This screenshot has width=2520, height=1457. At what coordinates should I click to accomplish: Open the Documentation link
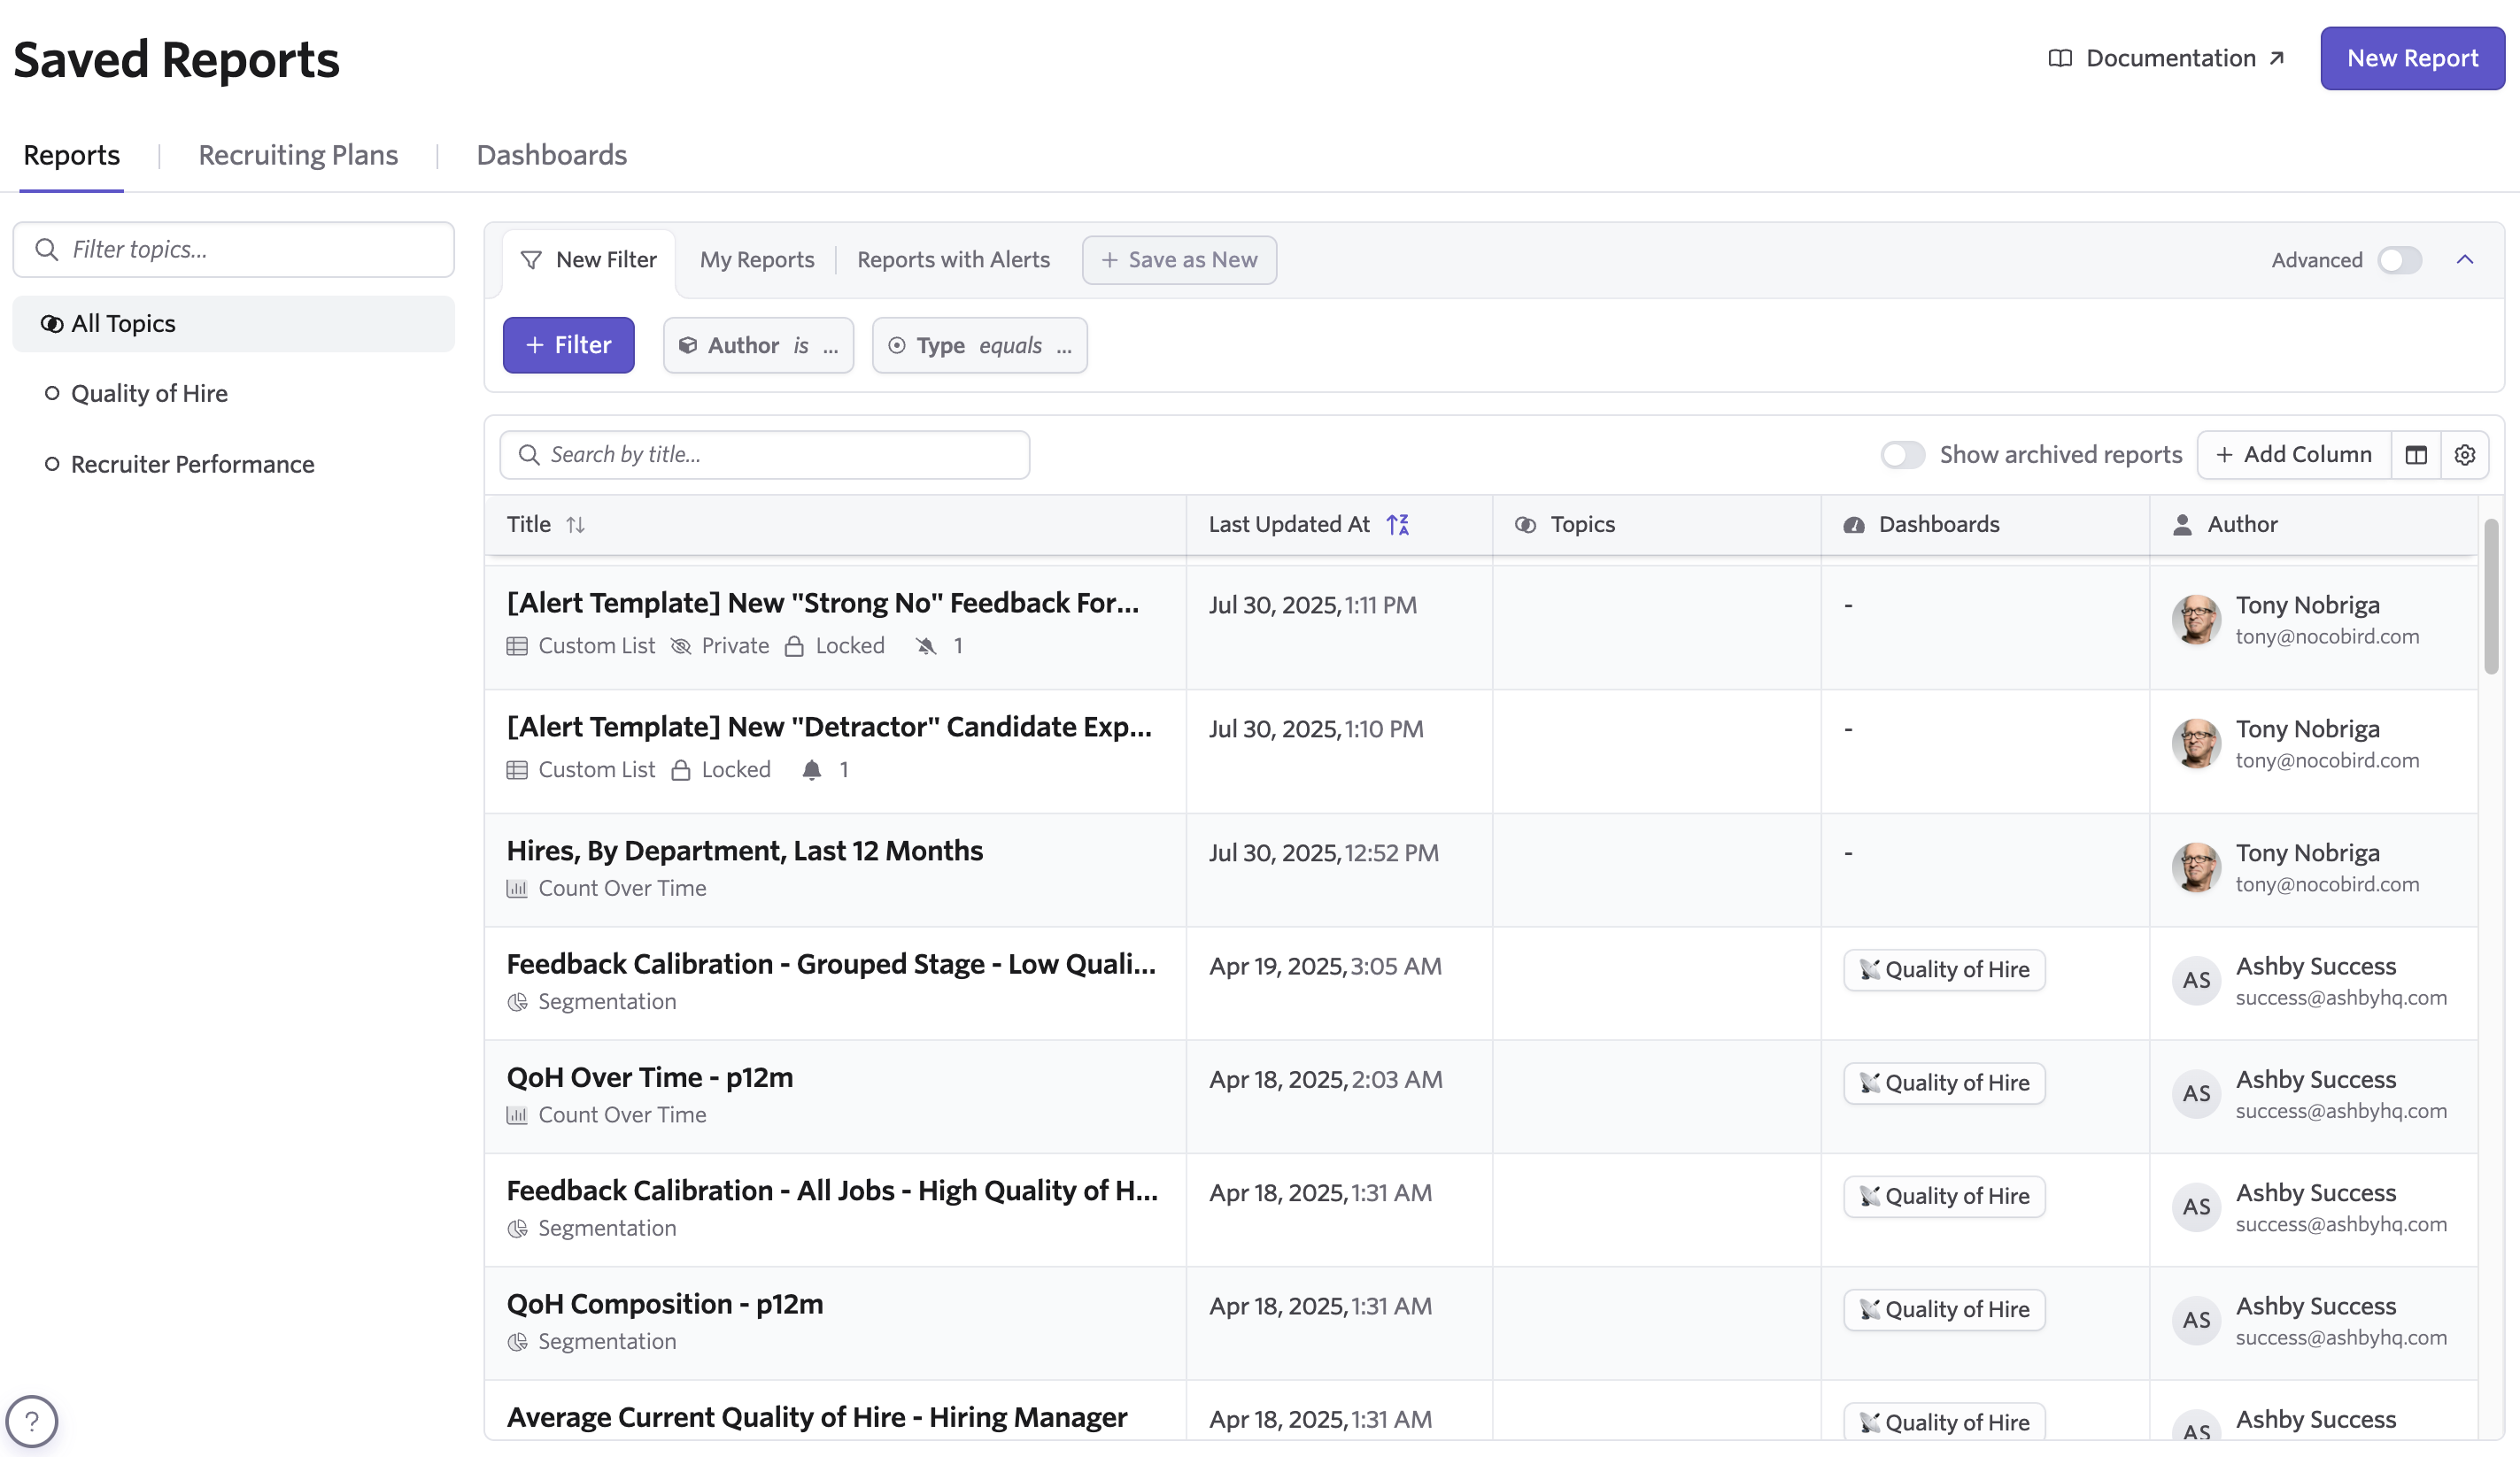[x=2166, y=58]
